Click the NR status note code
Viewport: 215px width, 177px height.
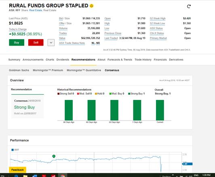[x=98, y=43]
